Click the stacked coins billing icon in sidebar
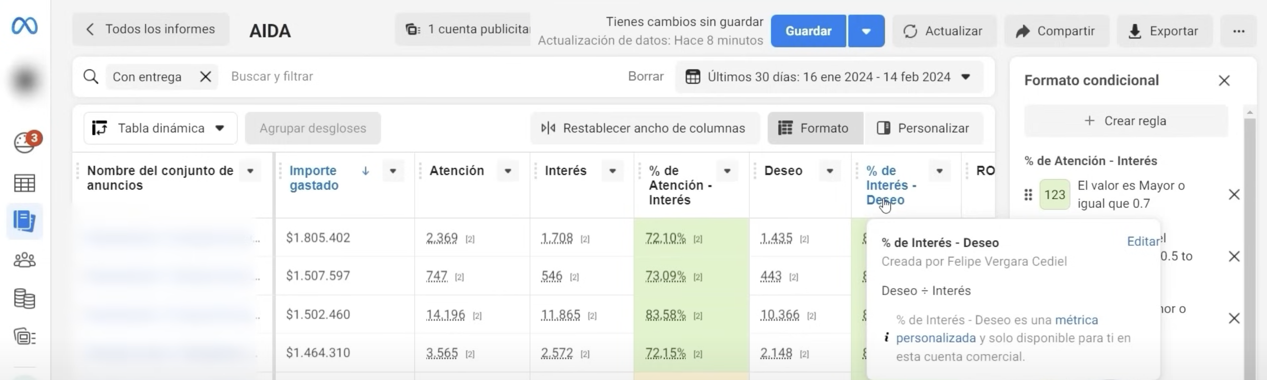This screenshot has height=380, width=1267. [x=24, y=299]
